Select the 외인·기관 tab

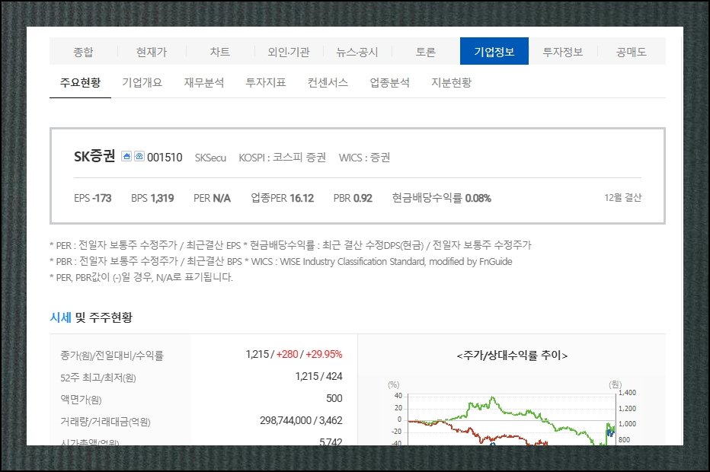click(289, 52)
